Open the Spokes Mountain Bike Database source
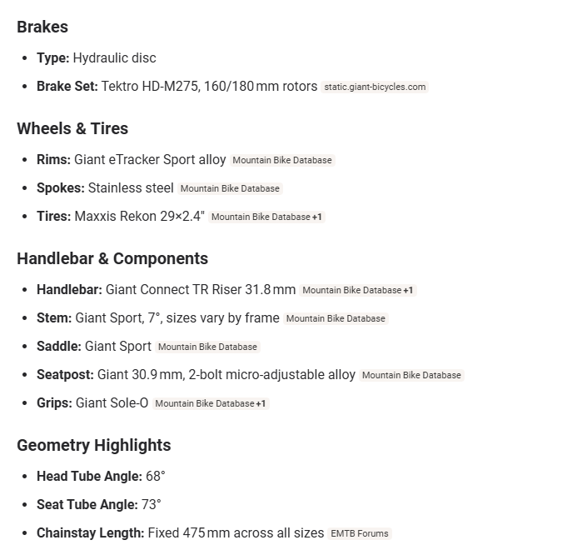Viewport: 567px width, 555px height. (x=230, y=188)
